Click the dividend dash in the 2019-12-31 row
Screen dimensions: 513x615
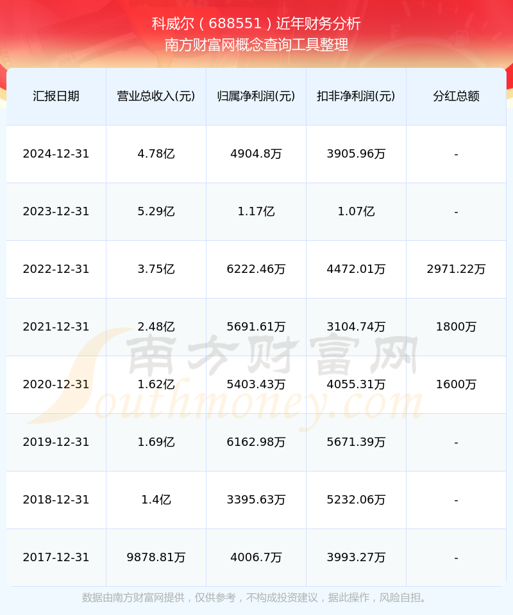click(x=456, y=443)
